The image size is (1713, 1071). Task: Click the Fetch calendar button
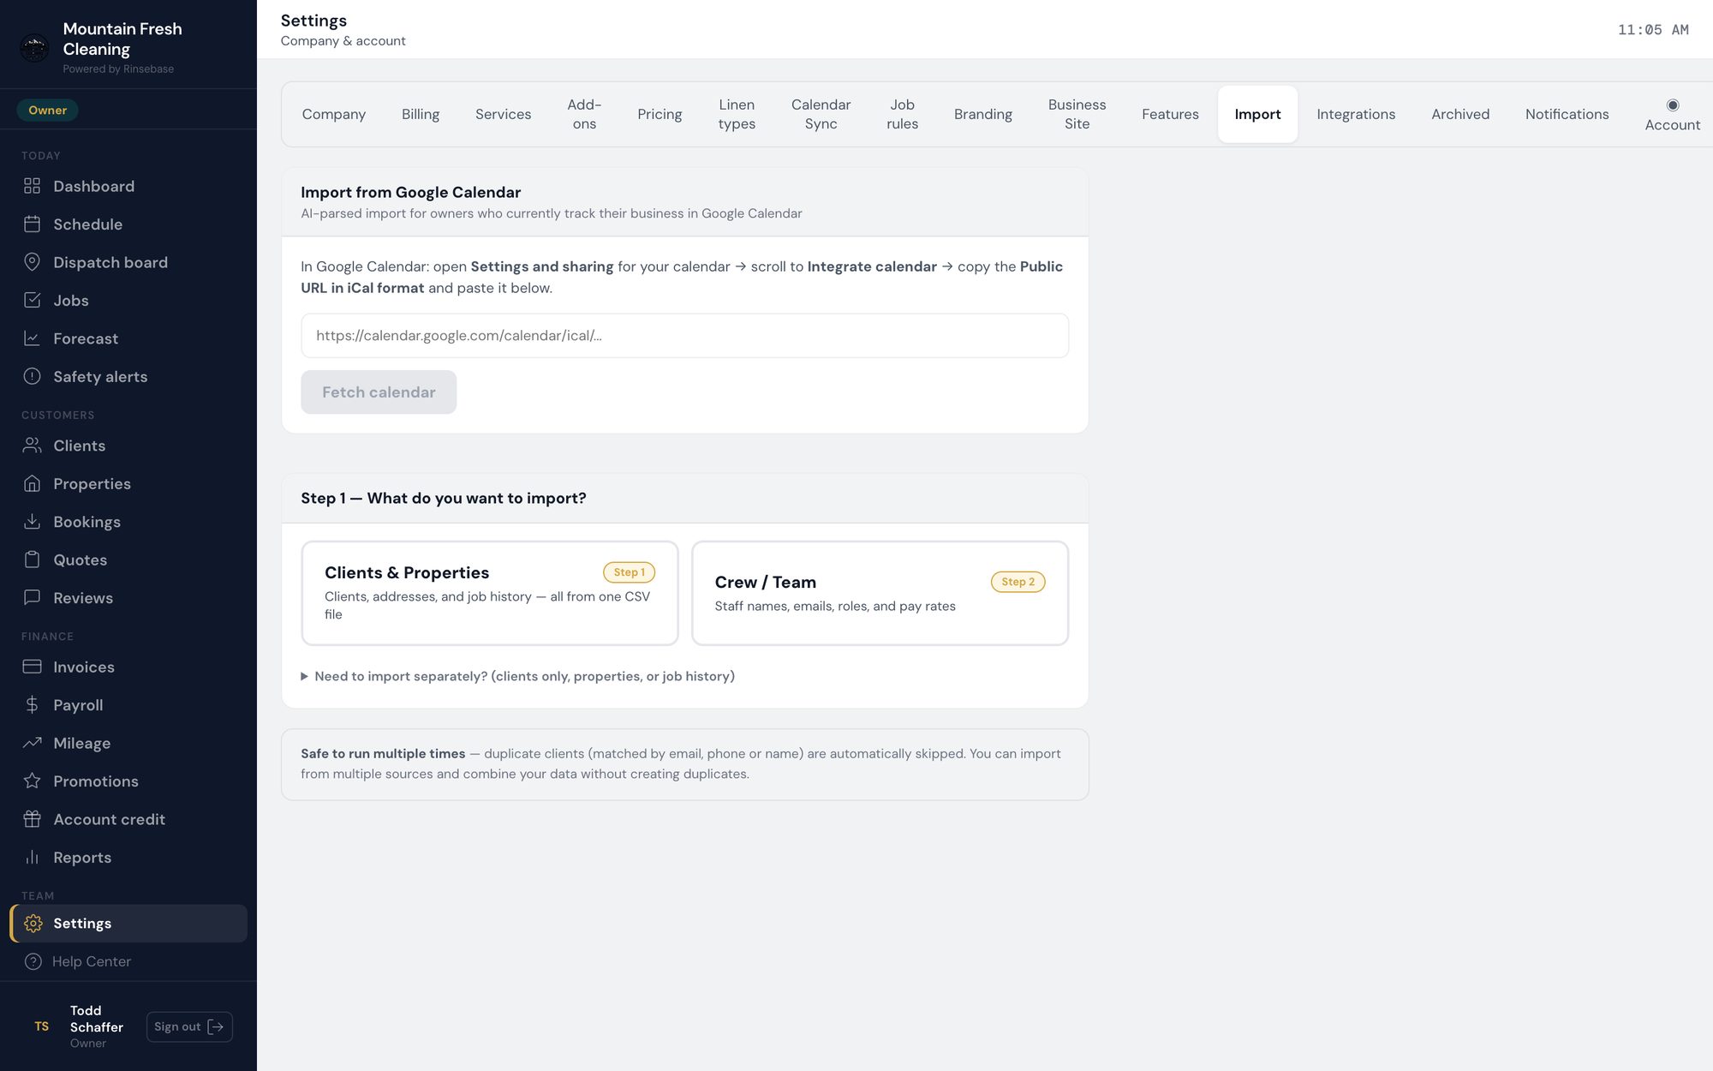[379, 392]
